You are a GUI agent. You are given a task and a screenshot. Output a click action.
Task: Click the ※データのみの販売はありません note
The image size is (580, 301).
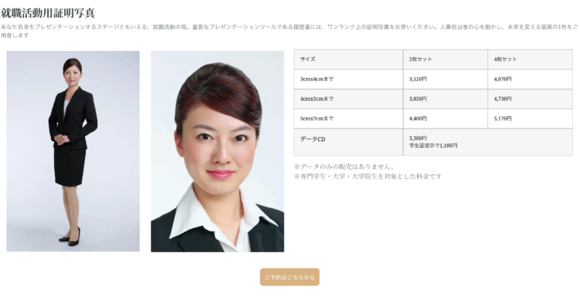(x=344, y=166)
